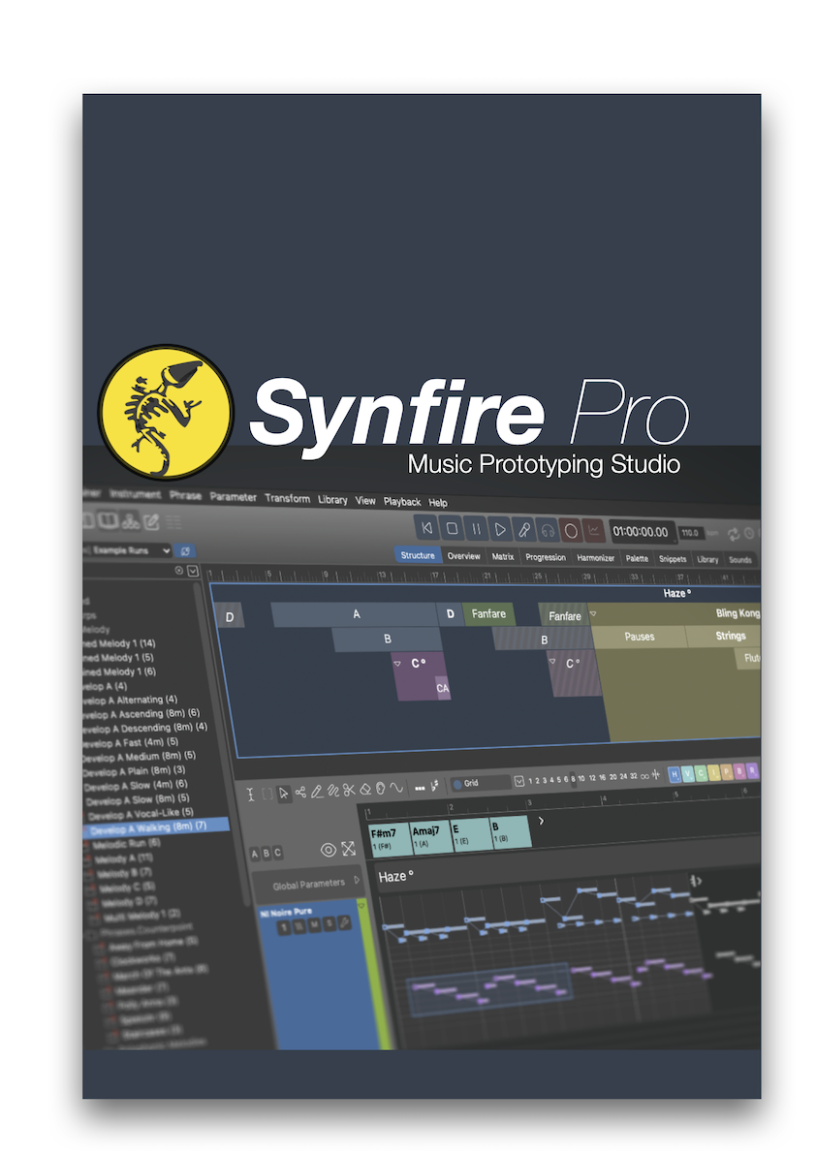Screen dimensions: 816x1154
Task: Click variation button B near the chord editor
Action: pos(267,852)
